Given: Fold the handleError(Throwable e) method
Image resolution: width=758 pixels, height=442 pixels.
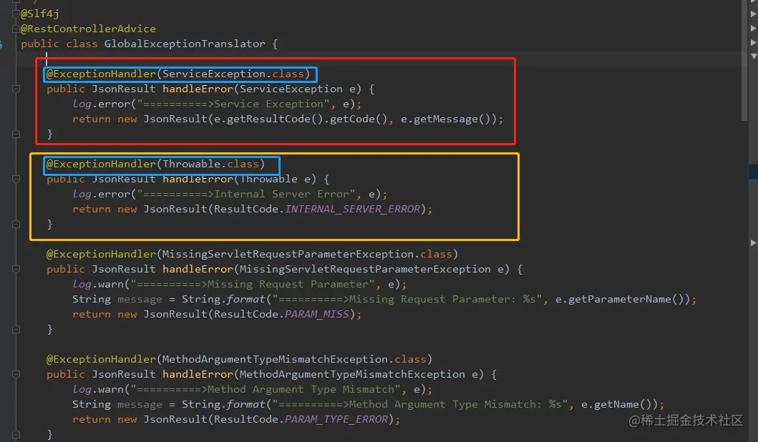Looking at the screenshot, I should [16, 180].
